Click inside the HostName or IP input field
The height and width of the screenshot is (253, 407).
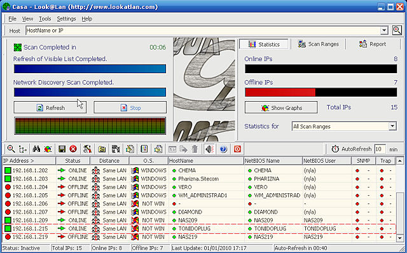point(203,31)
